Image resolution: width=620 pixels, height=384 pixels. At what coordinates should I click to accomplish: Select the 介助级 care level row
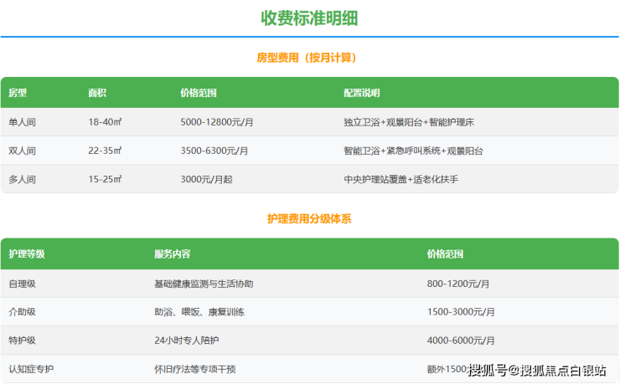pos(23,312)
